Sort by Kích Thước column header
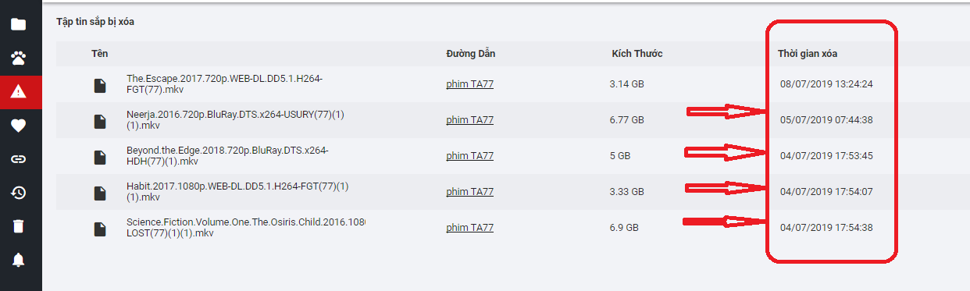Viewport: 970px width, 291px height. pyautogui.click(x=637, y=54)
